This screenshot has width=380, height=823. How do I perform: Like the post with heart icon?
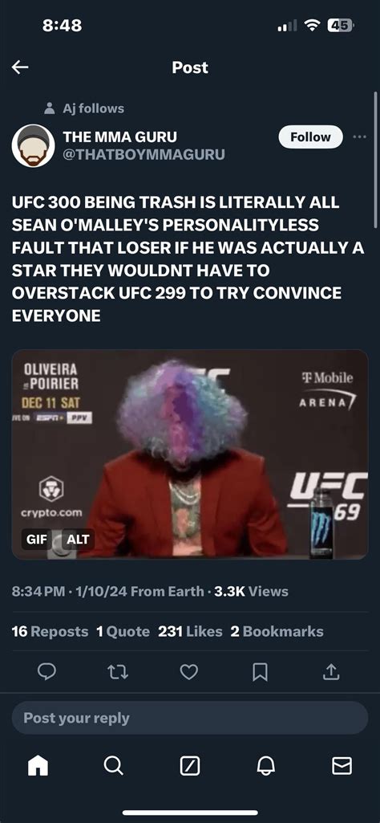[189, 672]
